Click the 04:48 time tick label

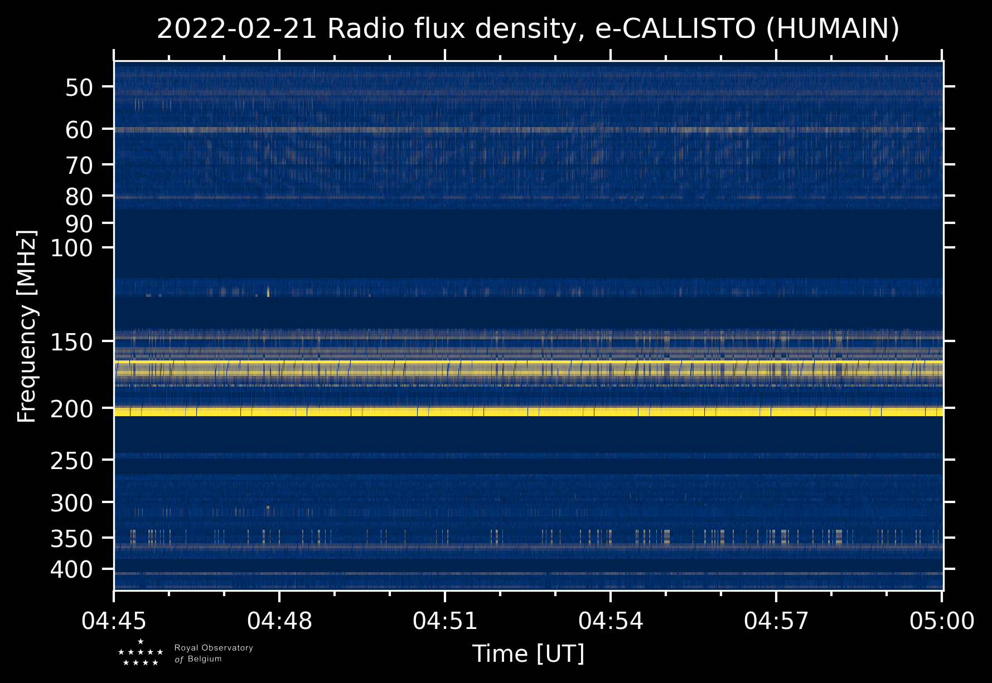279,621
